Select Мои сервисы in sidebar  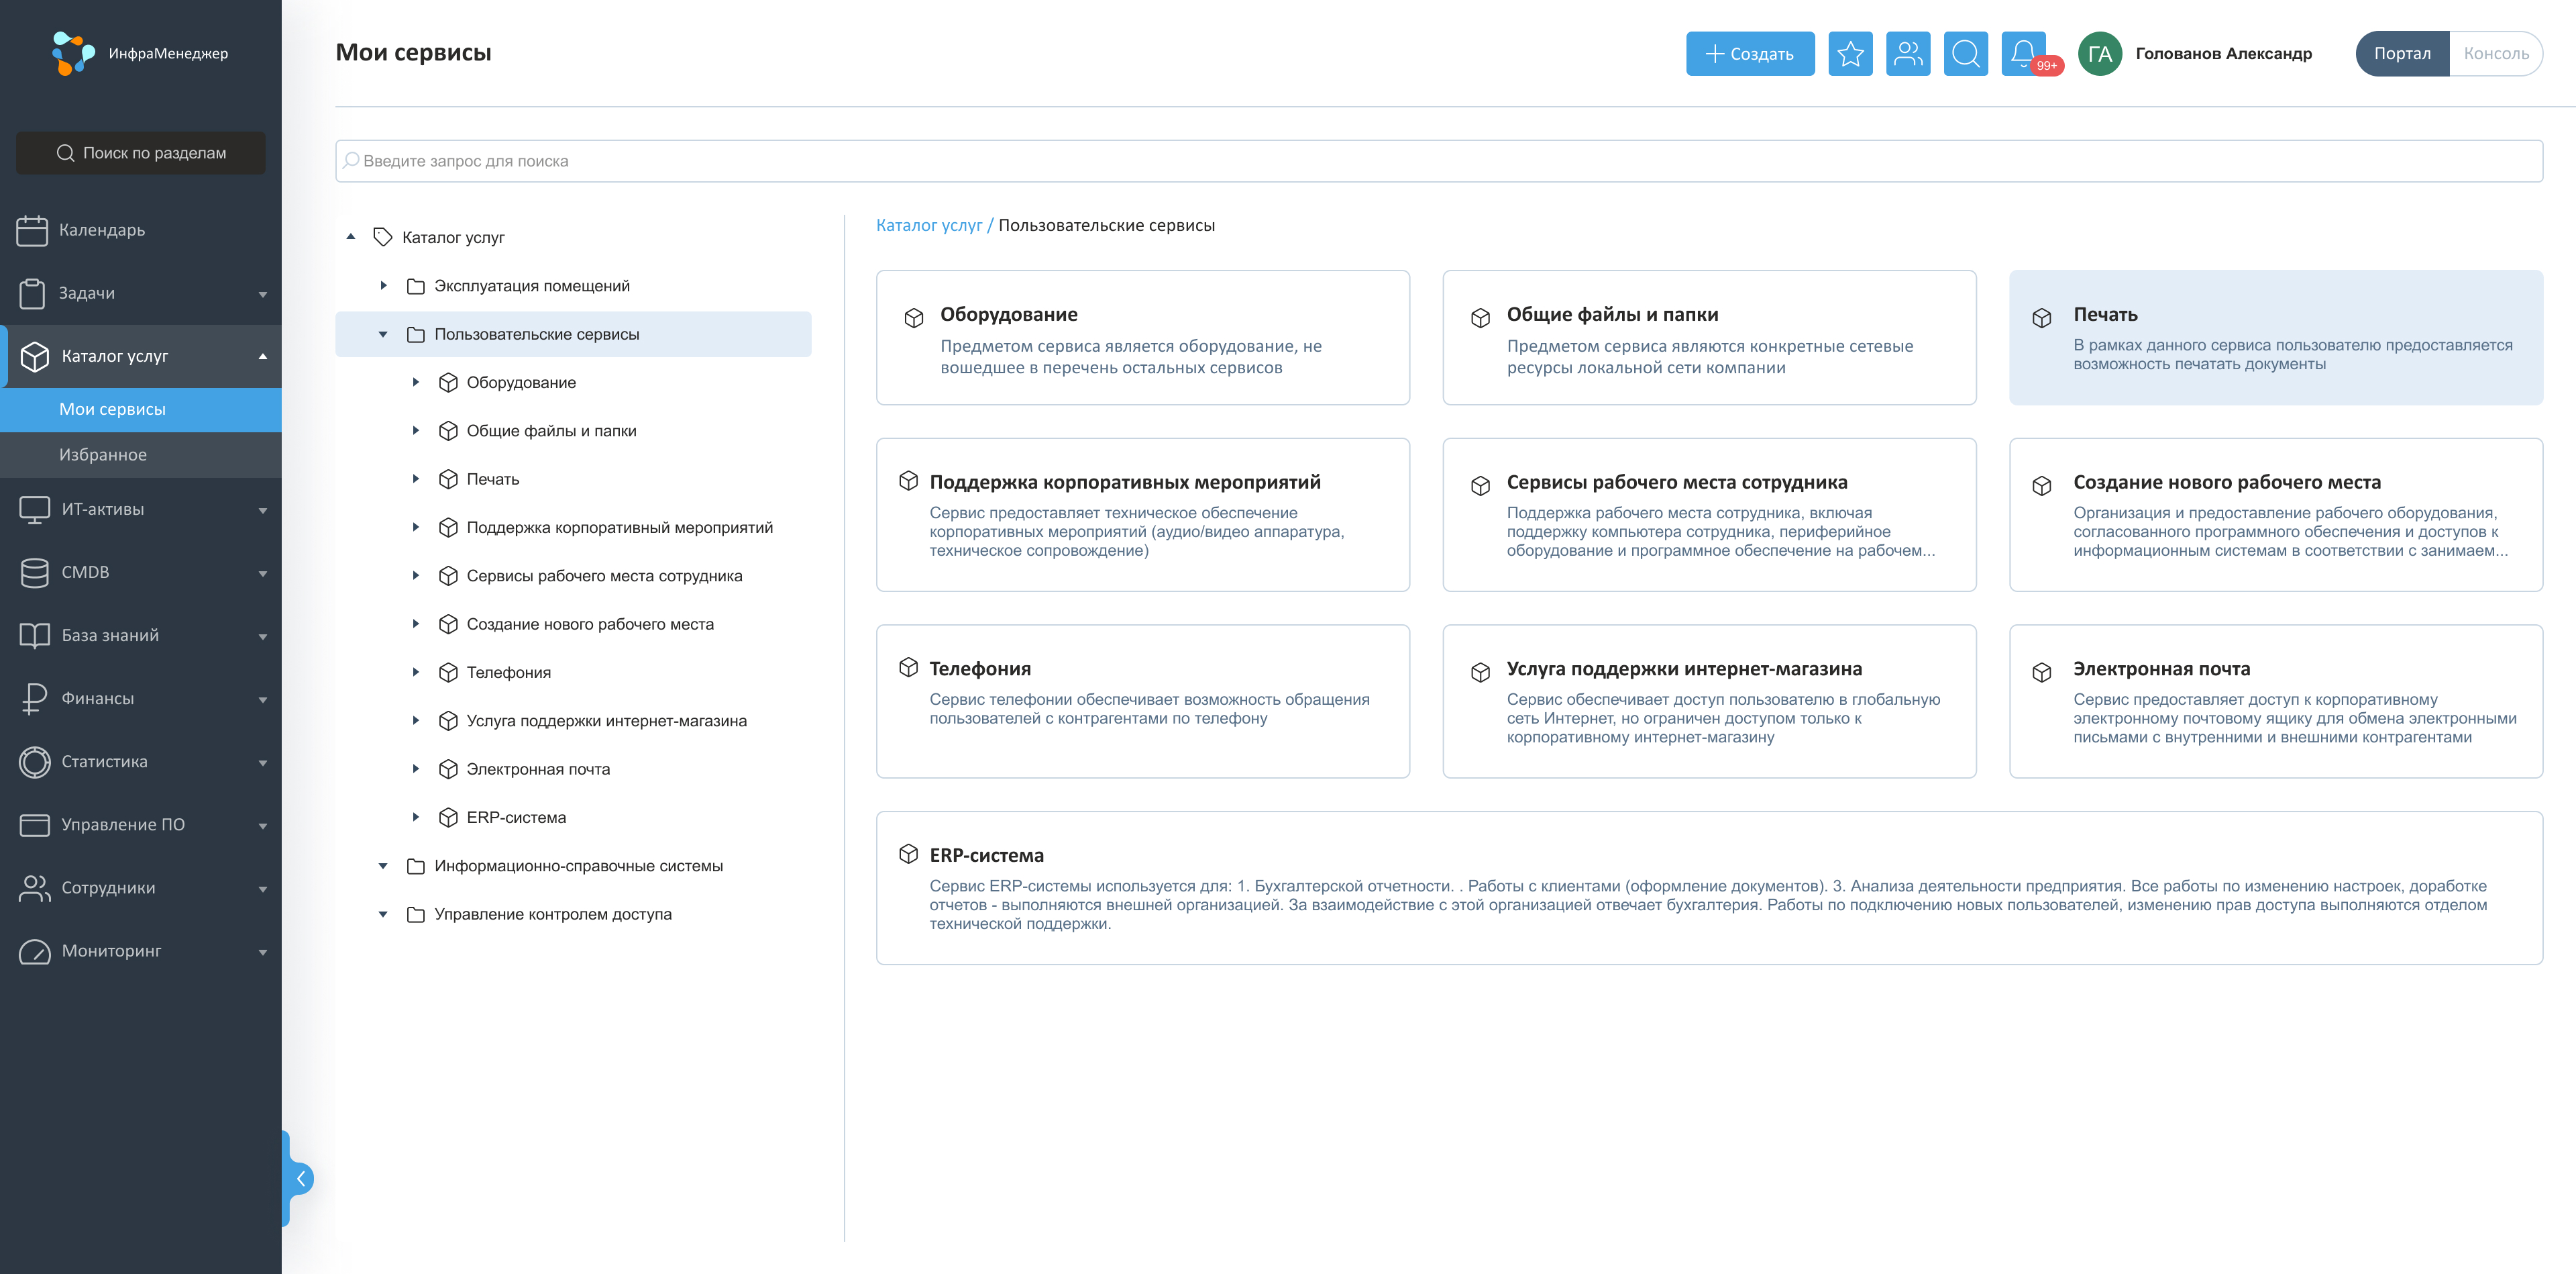coord(112,409)
